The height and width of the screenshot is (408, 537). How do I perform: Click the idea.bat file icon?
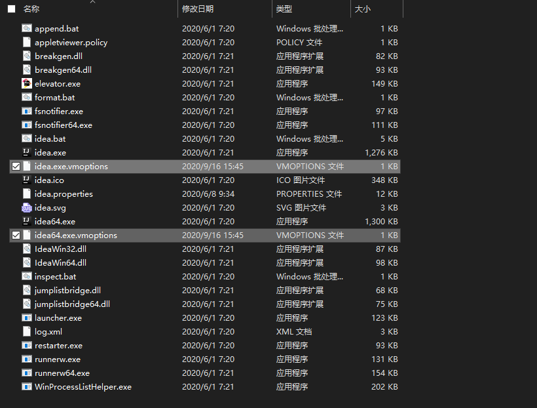27,138
